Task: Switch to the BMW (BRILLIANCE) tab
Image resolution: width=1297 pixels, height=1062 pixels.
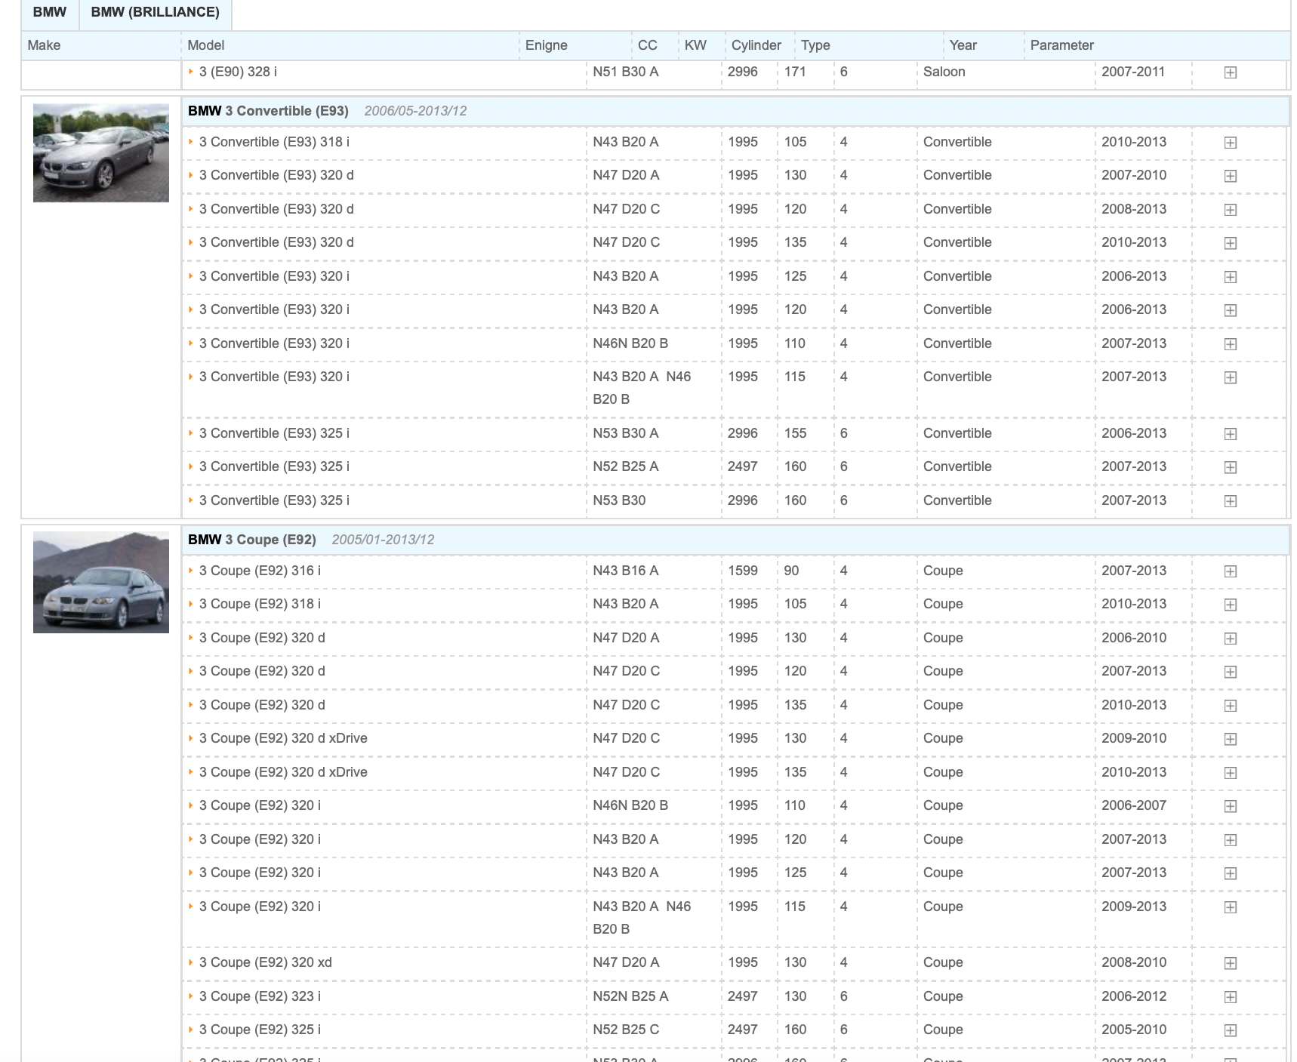Action: (x=155, y=13)
